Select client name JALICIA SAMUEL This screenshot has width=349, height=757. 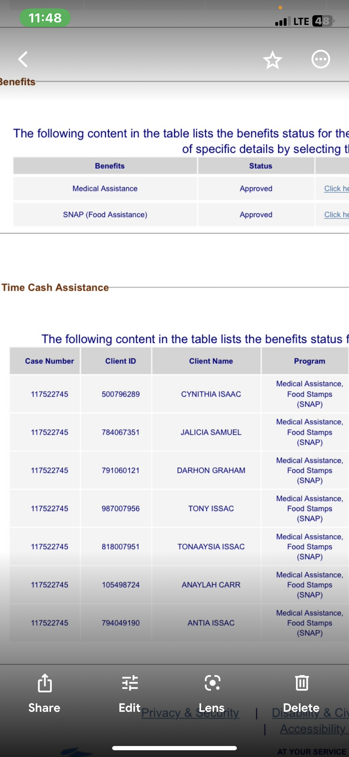click(x=211, y=432)
